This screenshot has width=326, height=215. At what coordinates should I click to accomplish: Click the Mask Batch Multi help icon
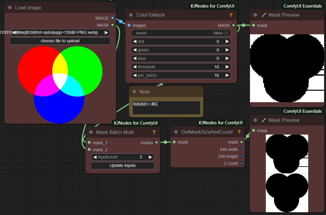(154, 132)
